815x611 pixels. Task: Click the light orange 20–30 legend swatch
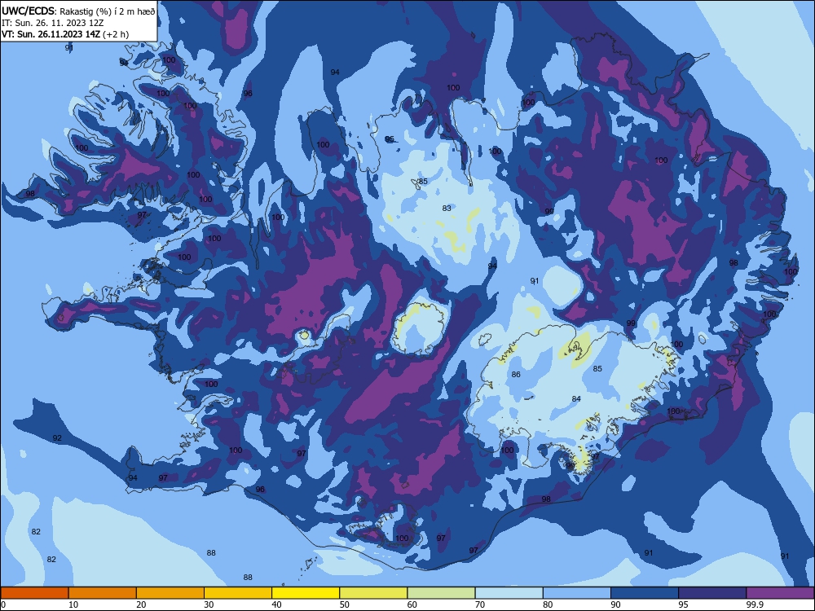(x=170, y=593)
